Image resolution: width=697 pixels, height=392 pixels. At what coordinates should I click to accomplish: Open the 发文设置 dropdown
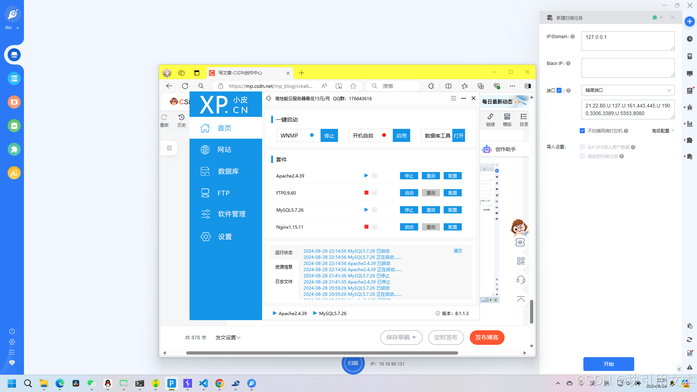pyautogui.click(x=228, y=338)
